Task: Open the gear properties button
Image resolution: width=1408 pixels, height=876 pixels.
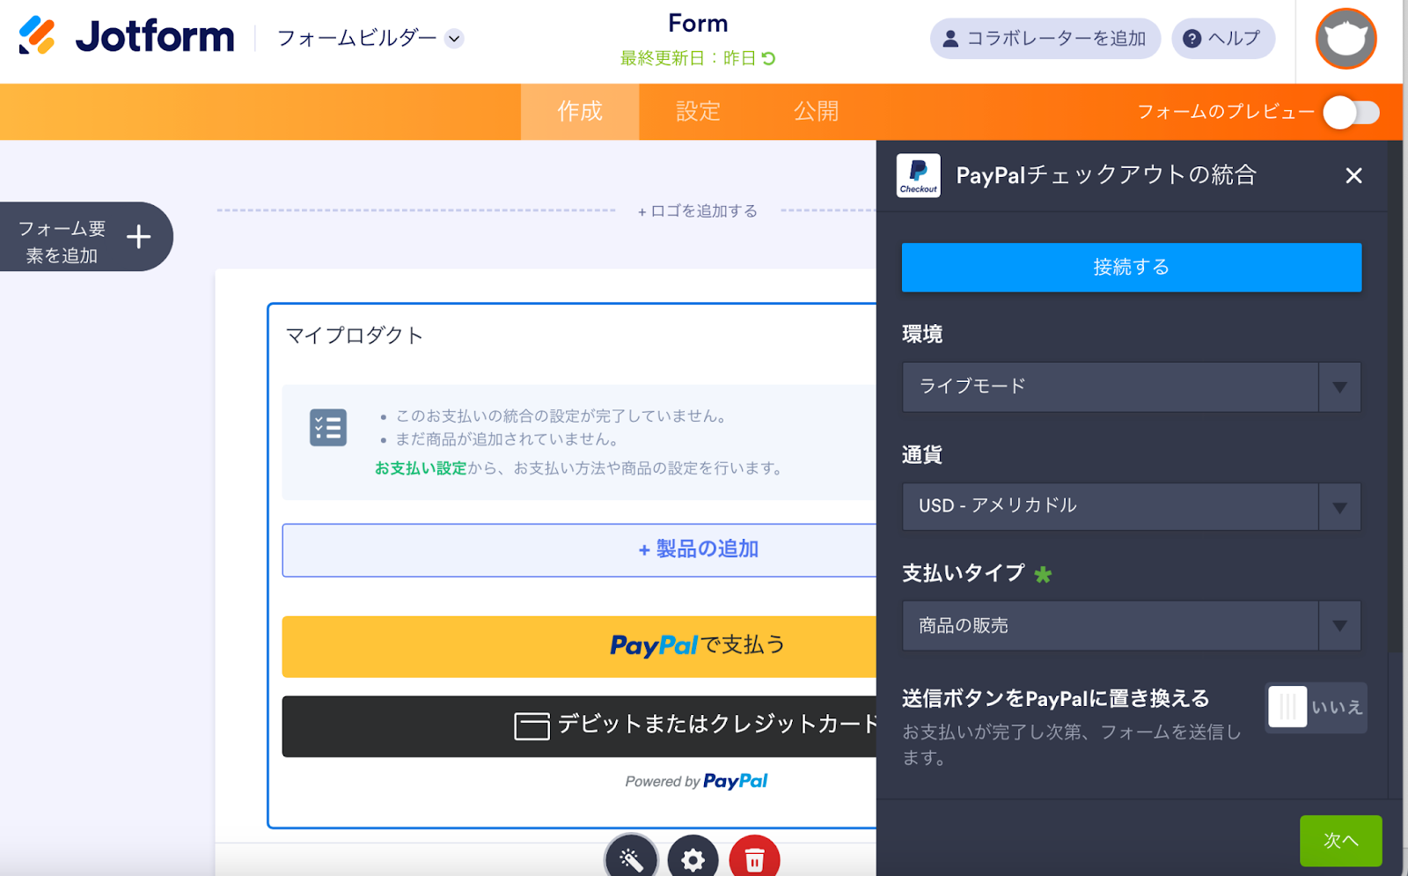Action: pyautogui.click(x=693, y=858)
